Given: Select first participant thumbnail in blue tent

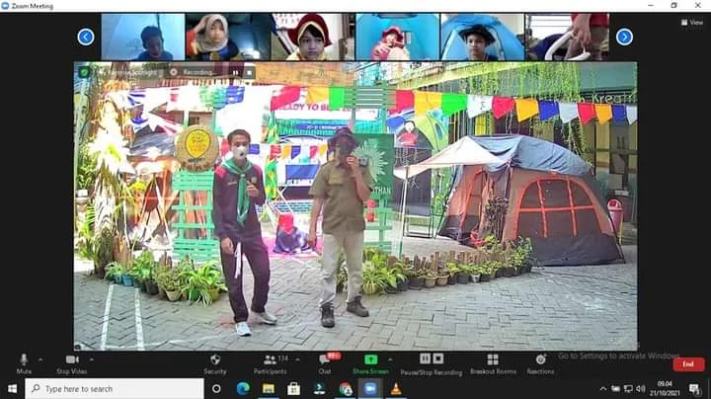Looking at the screenshot, I should click(x=143, y=37).
